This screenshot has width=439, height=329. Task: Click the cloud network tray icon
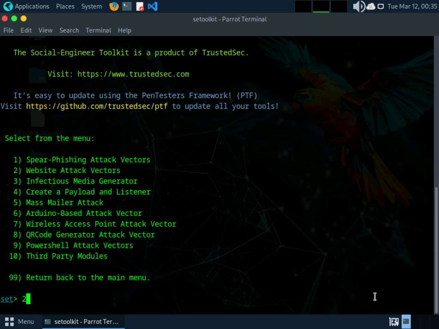(x=371, y=6)
